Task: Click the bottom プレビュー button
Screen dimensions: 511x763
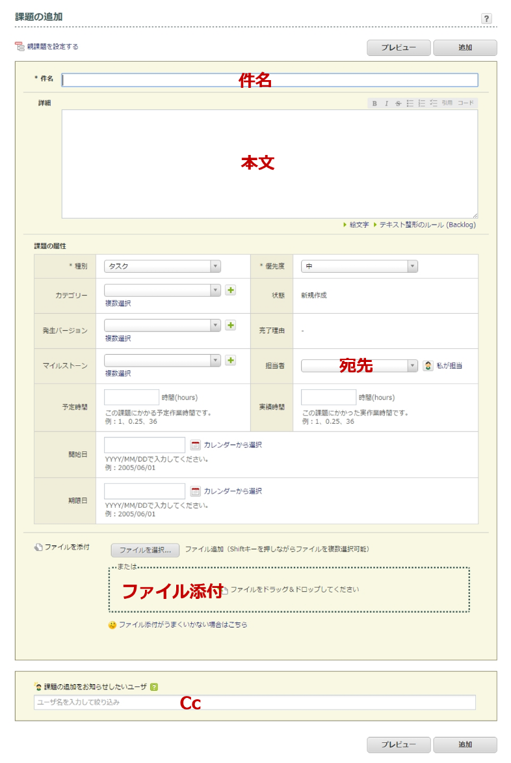Action: [x=399, y=745]
